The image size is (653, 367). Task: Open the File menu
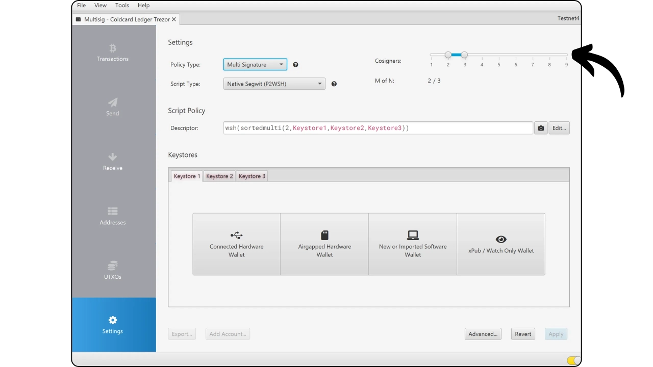(x=81, y=5)
